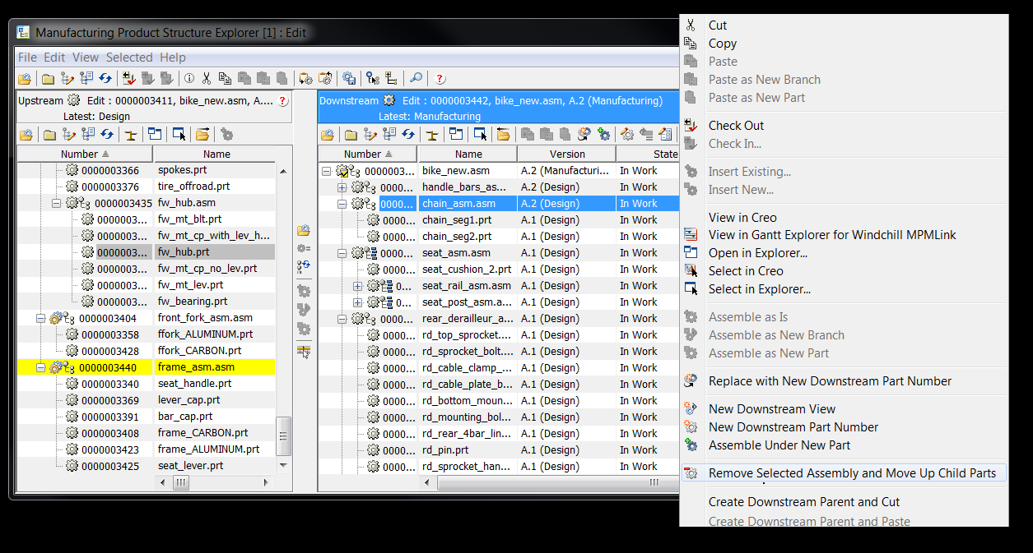Expand the handle_bars assembly in Downstream tree
This screenshot has width=1033, height=553.
[x=342, y=187]
